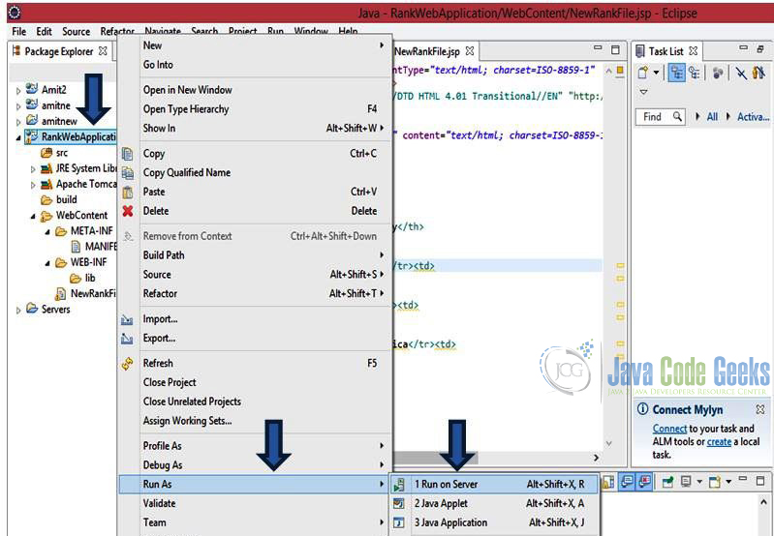Screen dimensions: 774x536
Task: Click the Paste clipboard icon
Action: coord(127,192)
